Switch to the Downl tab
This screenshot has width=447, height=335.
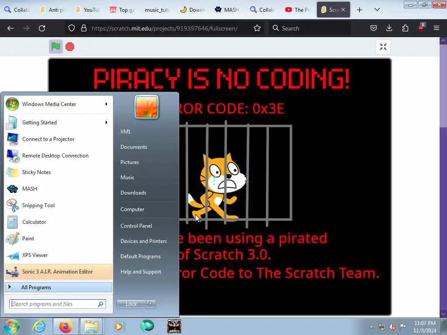click(x=193, y=10)
